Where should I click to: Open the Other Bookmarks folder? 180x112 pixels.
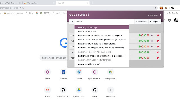point(171,13)
